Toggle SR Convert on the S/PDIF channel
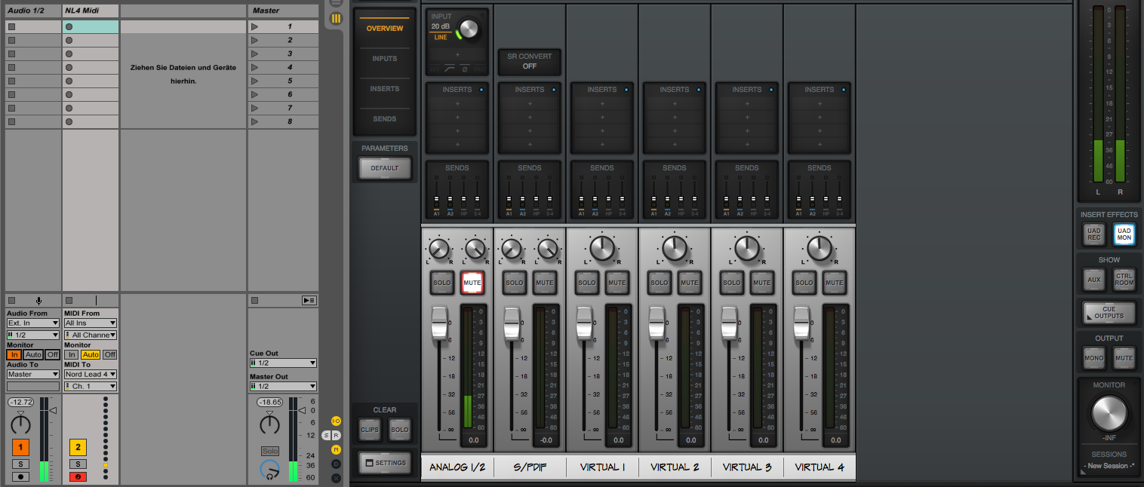1144x487 pixels. (x=530, y=62)
